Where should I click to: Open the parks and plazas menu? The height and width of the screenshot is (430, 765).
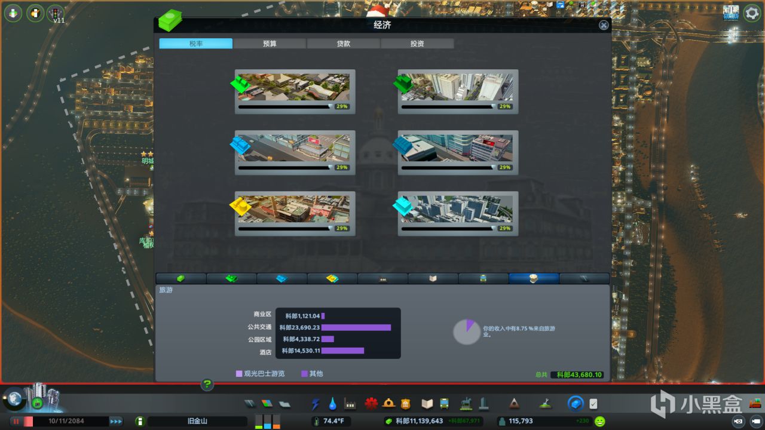click(466, 404)
